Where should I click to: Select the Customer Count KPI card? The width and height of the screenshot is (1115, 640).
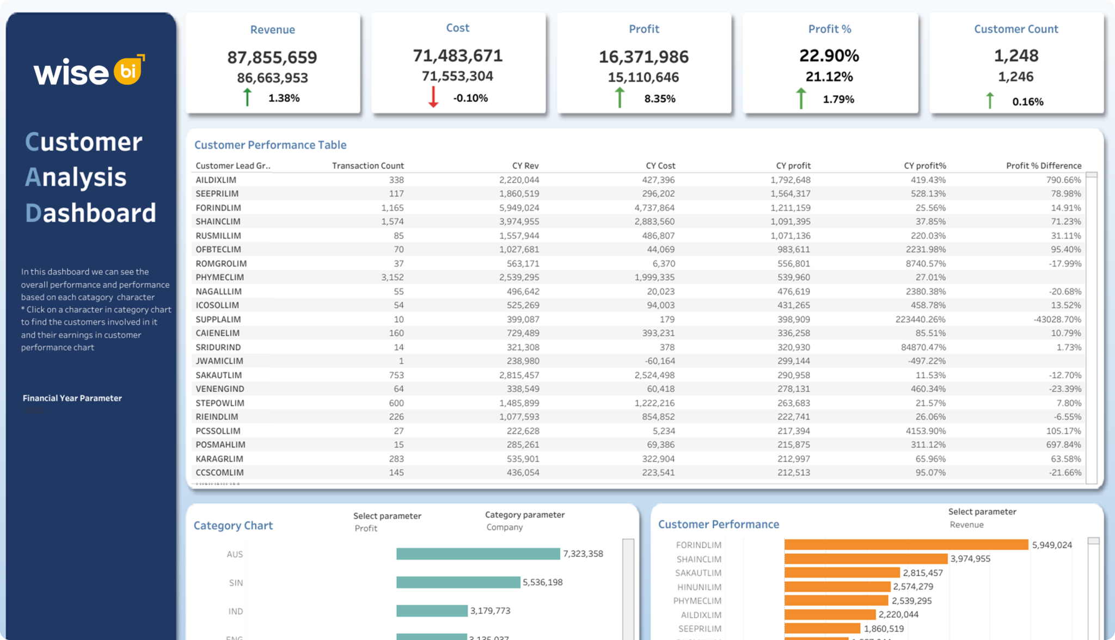pyautogui.click(x=1017, y=63)
